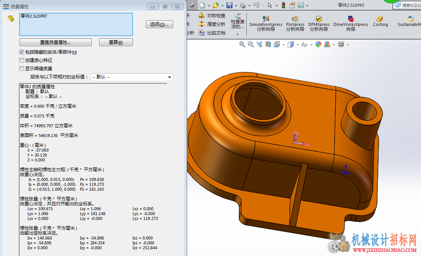
Task: Maximize the 质量属性 dialog window
Action: (x=165, y=7)
